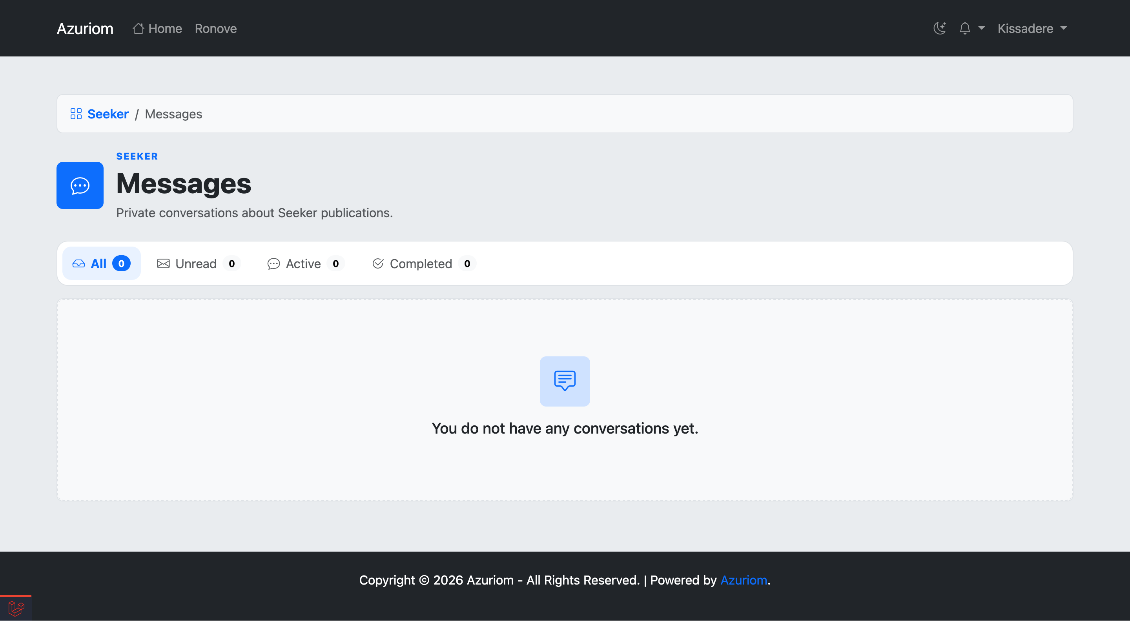Click the Unread envelope icon
The image size is (1130, 621).
(163, 263)
